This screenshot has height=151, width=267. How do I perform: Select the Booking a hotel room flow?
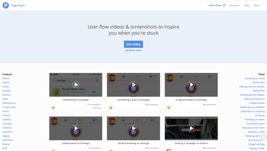pos(253,128)
